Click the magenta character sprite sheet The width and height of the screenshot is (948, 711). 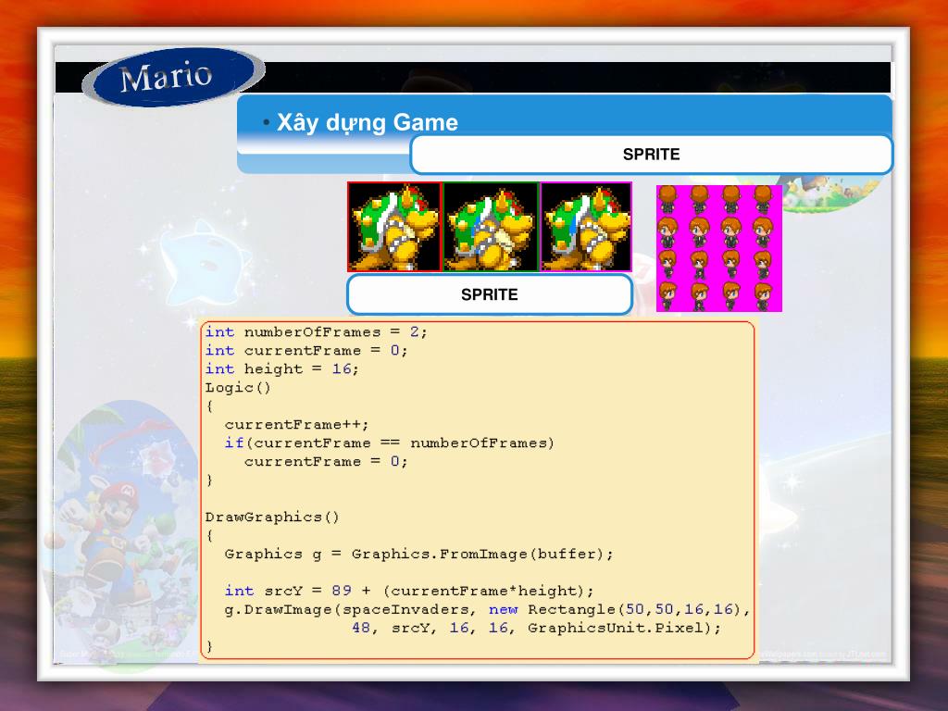coord(718,248)
